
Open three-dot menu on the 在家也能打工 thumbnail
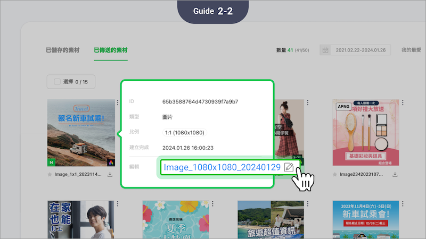coord(117,204)
